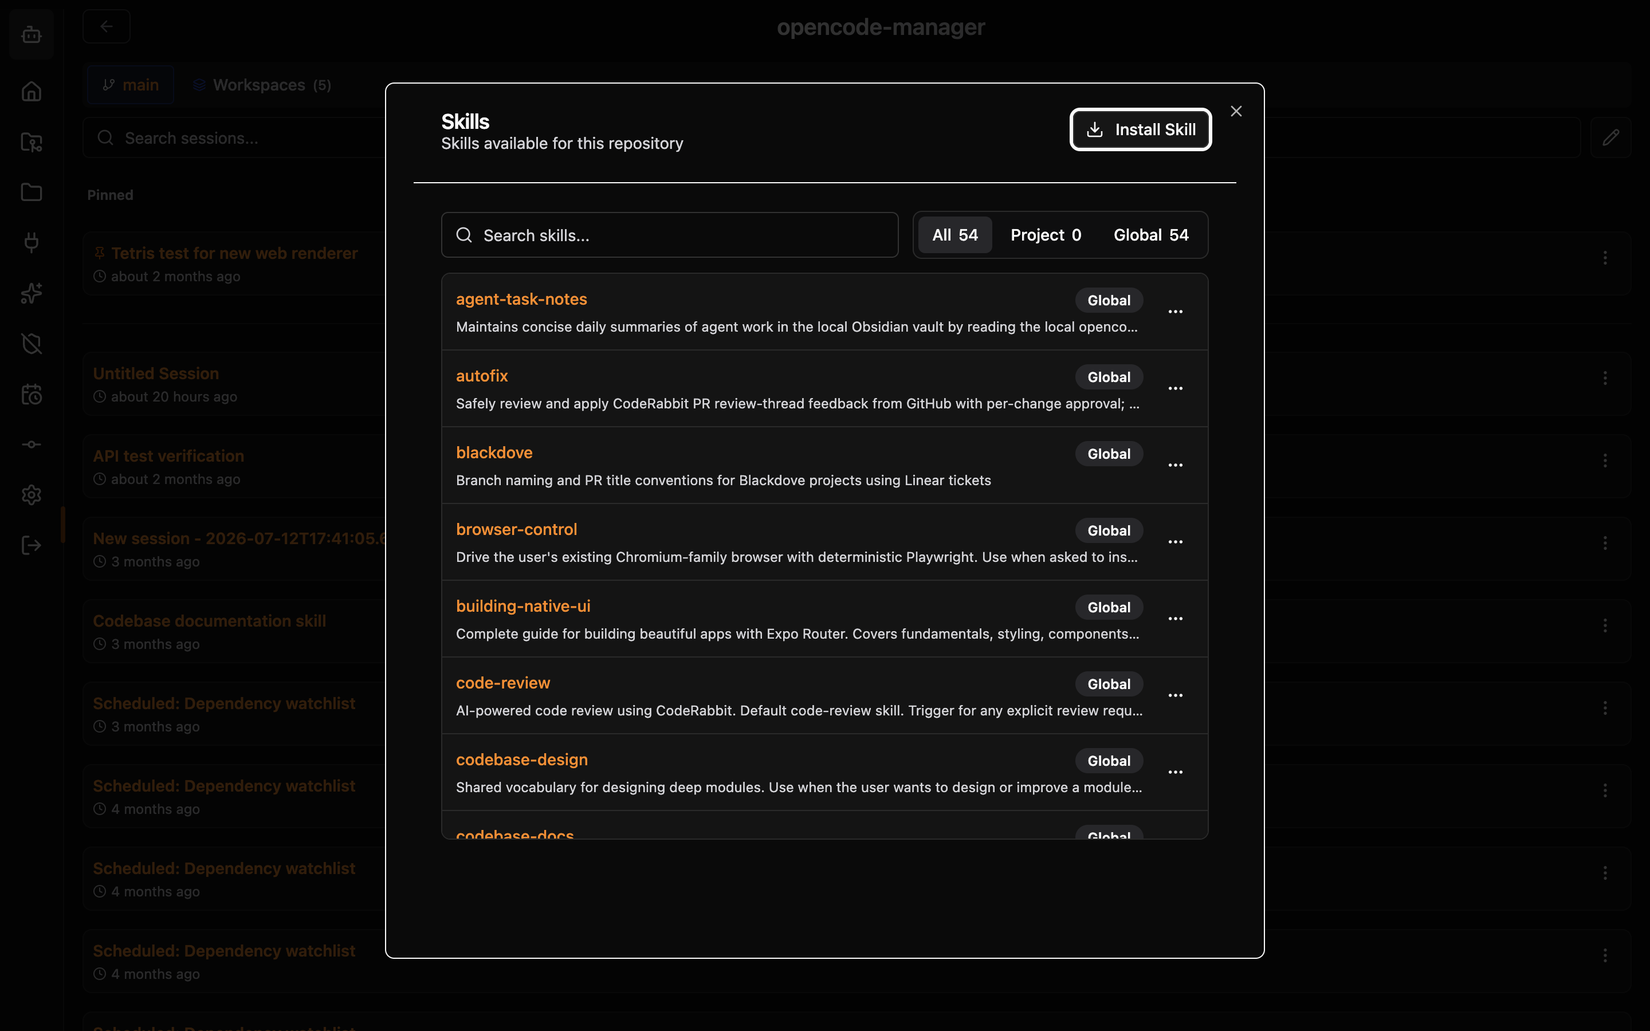Open options menu for blackdove skill
The width and height of the screenshot is (1650, 1031).
[1176, 465]
